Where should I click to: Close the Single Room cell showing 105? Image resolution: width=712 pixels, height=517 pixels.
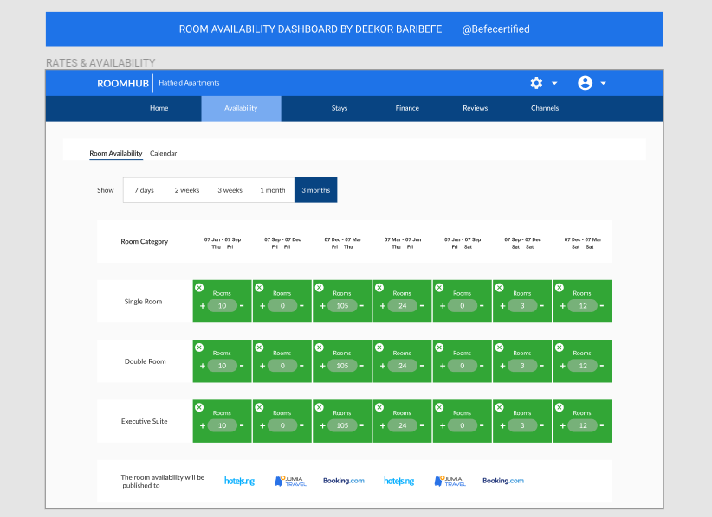pos(320,288)
